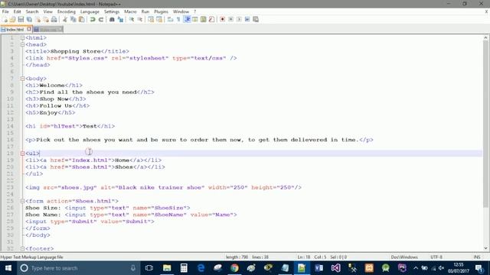
Task: Click the Stop Recording macro icon
Action: coord(231,19)
